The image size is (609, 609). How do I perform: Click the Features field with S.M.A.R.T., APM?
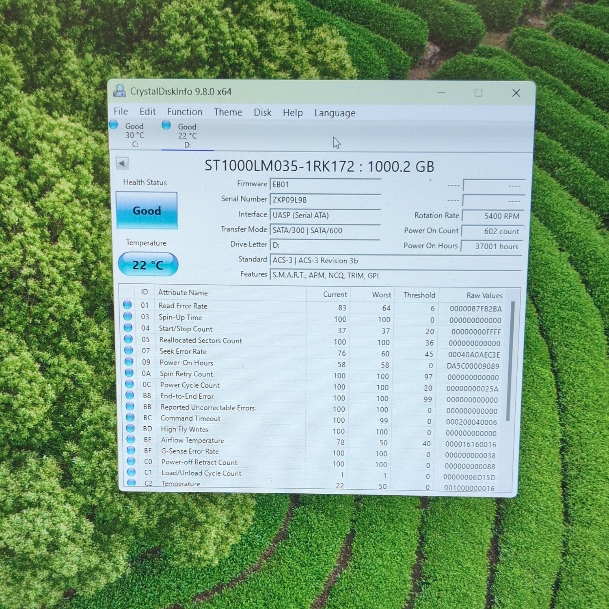396,275
